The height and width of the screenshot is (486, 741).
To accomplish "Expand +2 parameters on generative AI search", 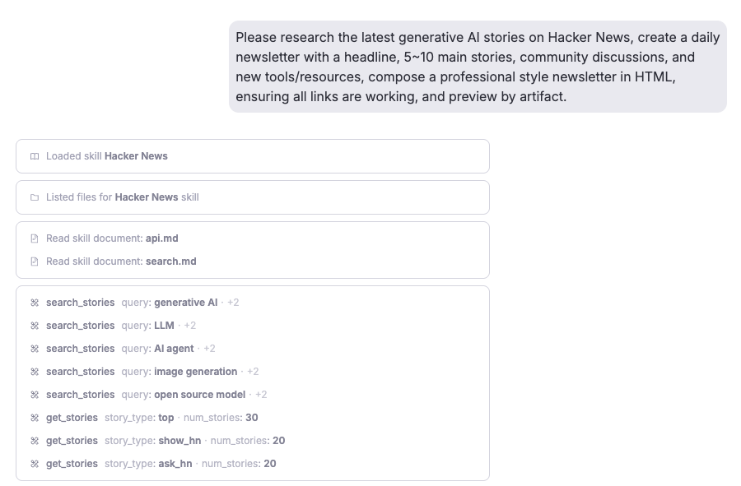I will 233,303.
